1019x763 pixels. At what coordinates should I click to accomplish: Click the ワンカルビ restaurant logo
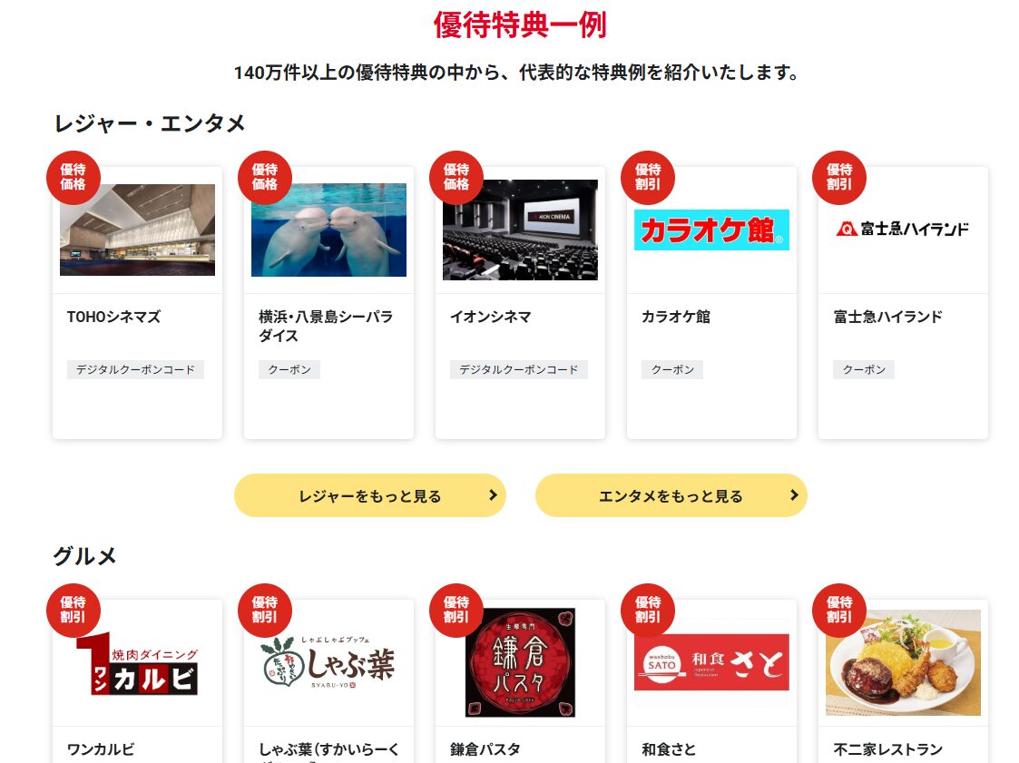137,663
